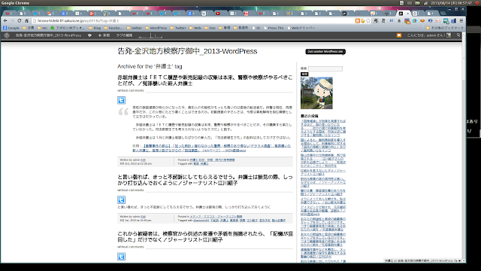Click the second post's category link after Posted in
481x271 pixels.
pyautogui.click(x=216, y=217)
